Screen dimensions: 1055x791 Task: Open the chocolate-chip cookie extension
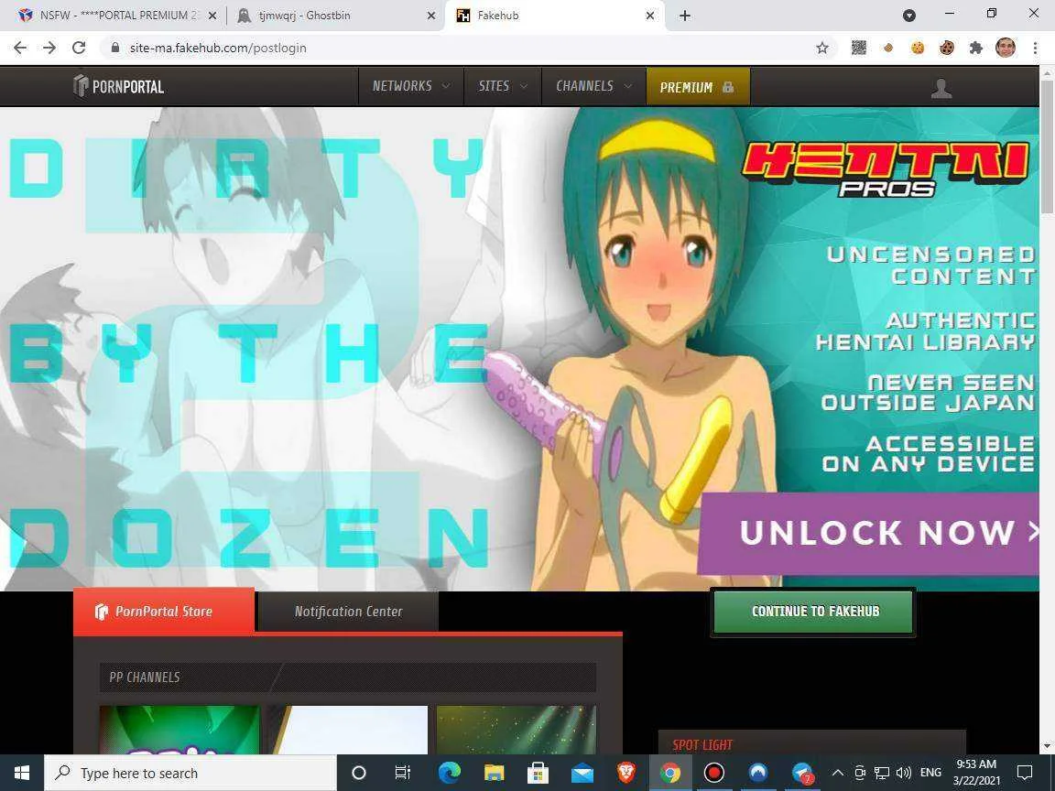(947, 48)
